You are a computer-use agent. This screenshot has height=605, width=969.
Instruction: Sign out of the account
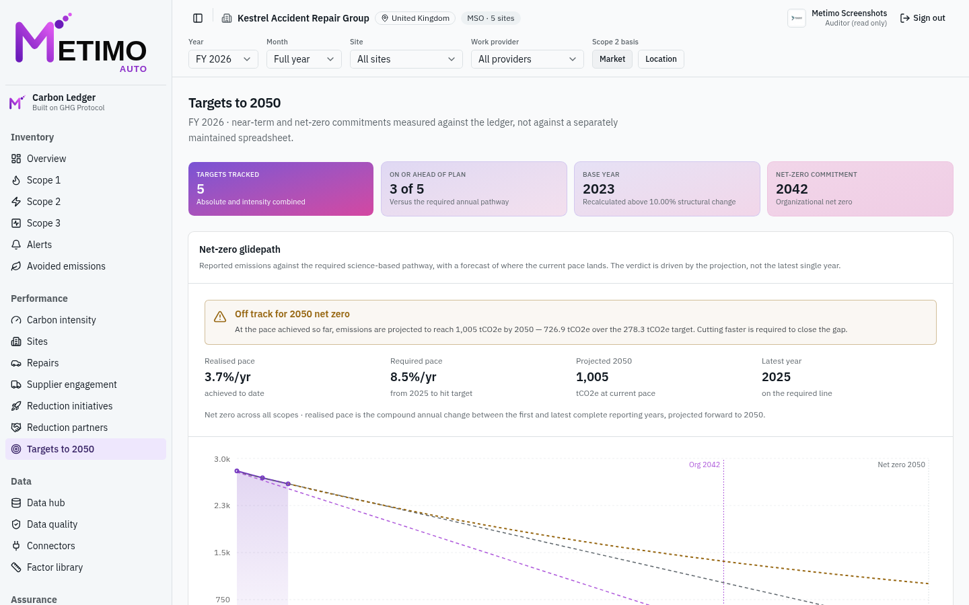click(x=923, y=18)
